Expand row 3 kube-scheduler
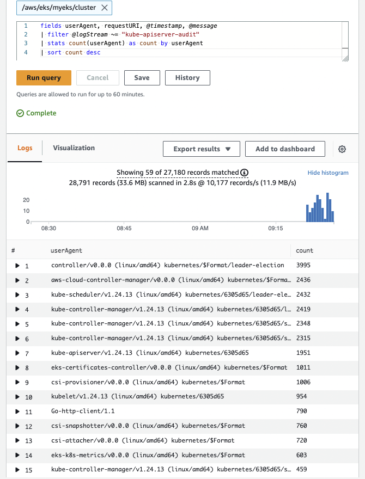 point(17,295)
